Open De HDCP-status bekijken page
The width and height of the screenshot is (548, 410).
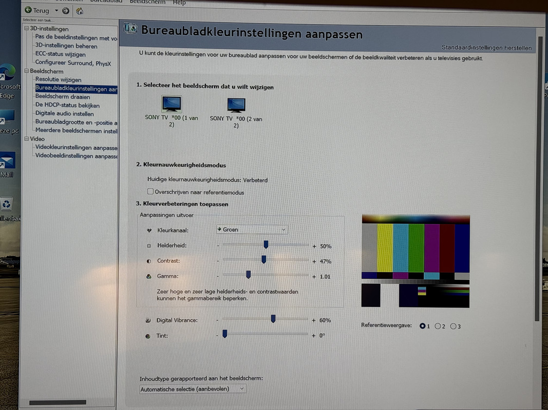[x=67, y=105]
